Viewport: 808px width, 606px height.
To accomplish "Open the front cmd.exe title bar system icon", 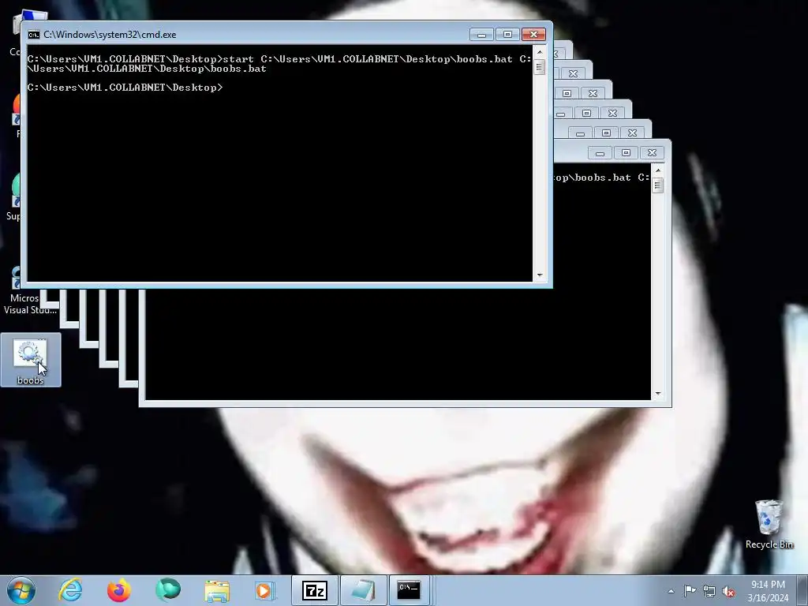I will tap(33, 35).
